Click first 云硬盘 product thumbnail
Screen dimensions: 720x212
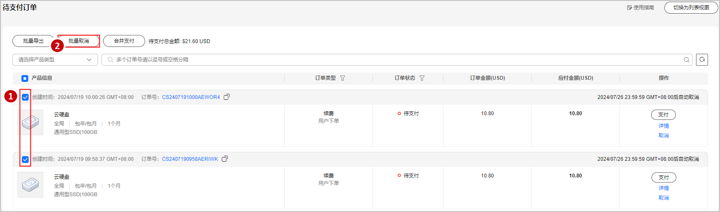coord(30,123)
